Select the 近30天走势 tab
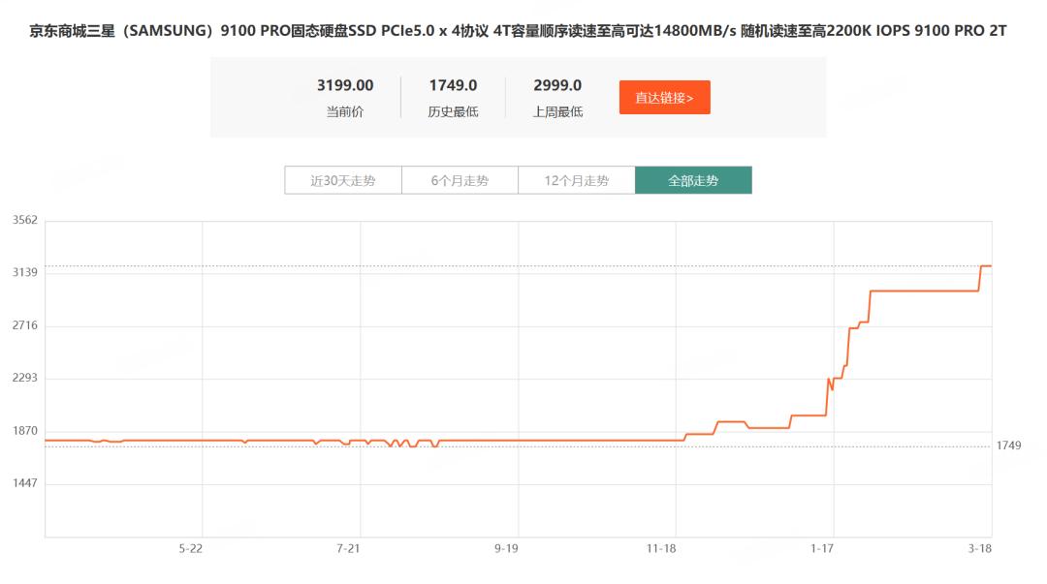This screenshot has height=584, width=1047. 342,180
